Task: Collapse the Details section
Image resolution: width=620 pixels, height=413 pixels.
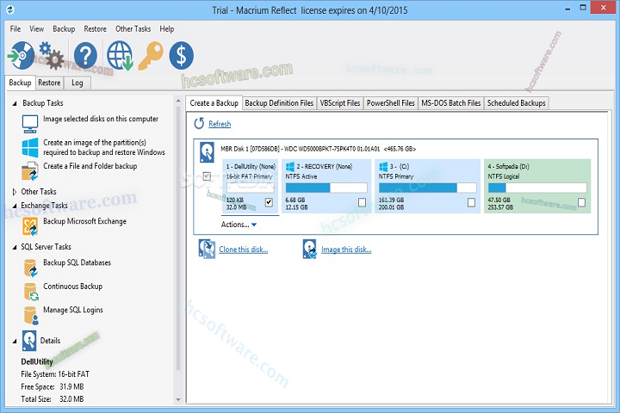Action: pyautogui.click(x=15, y=341)
